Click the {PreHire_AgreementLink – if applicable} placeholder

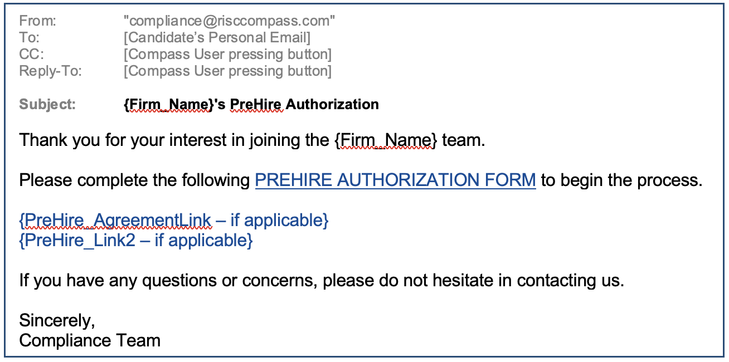coord(173,221)
